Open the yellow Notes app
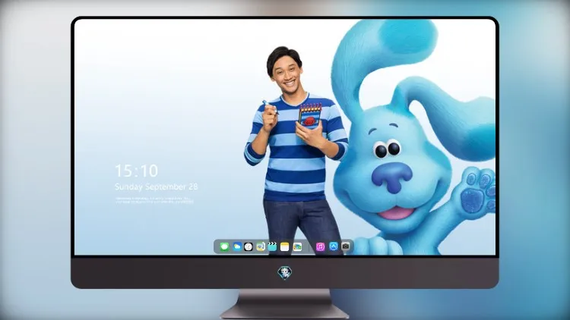 tap(285, 246)
